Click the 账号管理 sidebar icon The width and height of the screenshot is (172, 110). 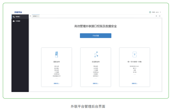pos(14,21)
